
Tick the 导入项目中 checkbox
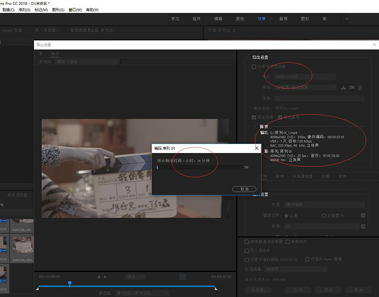point(247,251)
